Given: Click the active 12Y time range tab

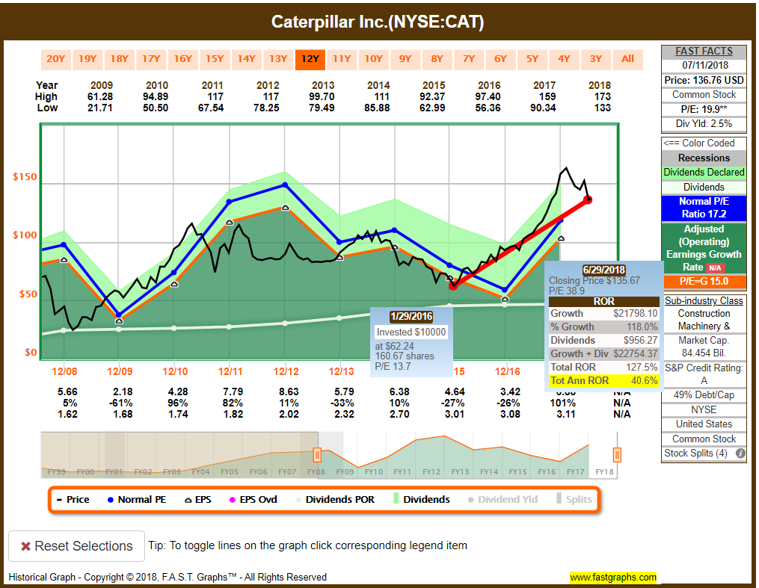Looking at the screenshot, I should click(310, 59).
